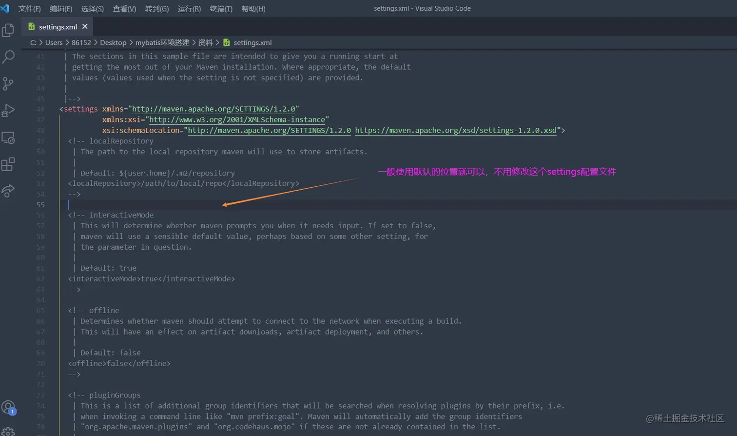The image size is (737, 436).
Task: Open the Extensions view icon
Action: coord(8,164)
